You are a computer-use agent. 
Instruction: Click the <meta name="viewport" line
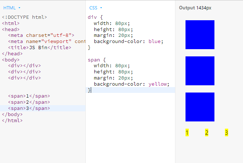pos(47,41)
